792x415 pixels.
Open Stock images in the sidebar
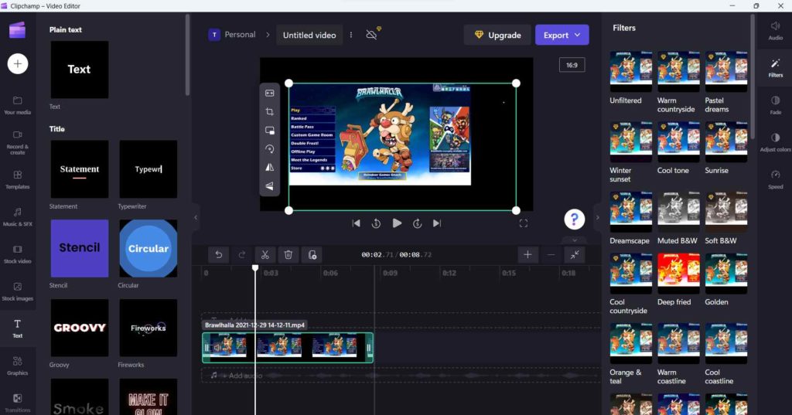pyautogui.click(x=18, y=292)
